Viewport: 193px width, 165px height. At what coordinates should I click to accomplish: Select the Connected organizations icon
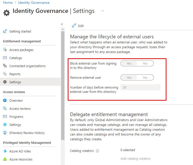(5, 66)
